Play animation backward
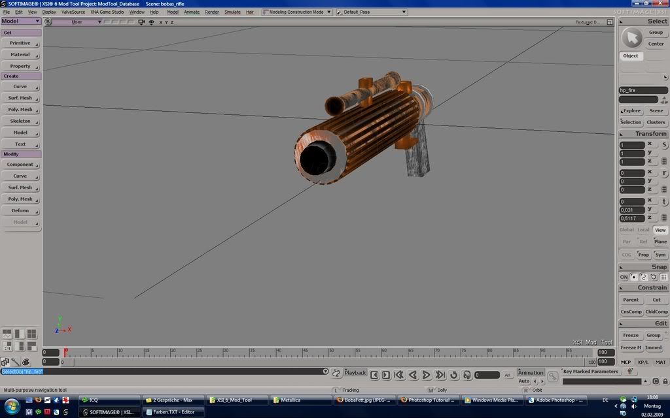670x418 pixels. click(x=413, y=375)
